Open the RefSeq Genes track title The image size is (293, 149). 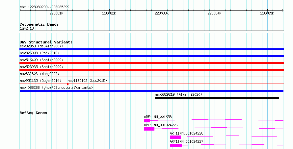tap(33, 113)
